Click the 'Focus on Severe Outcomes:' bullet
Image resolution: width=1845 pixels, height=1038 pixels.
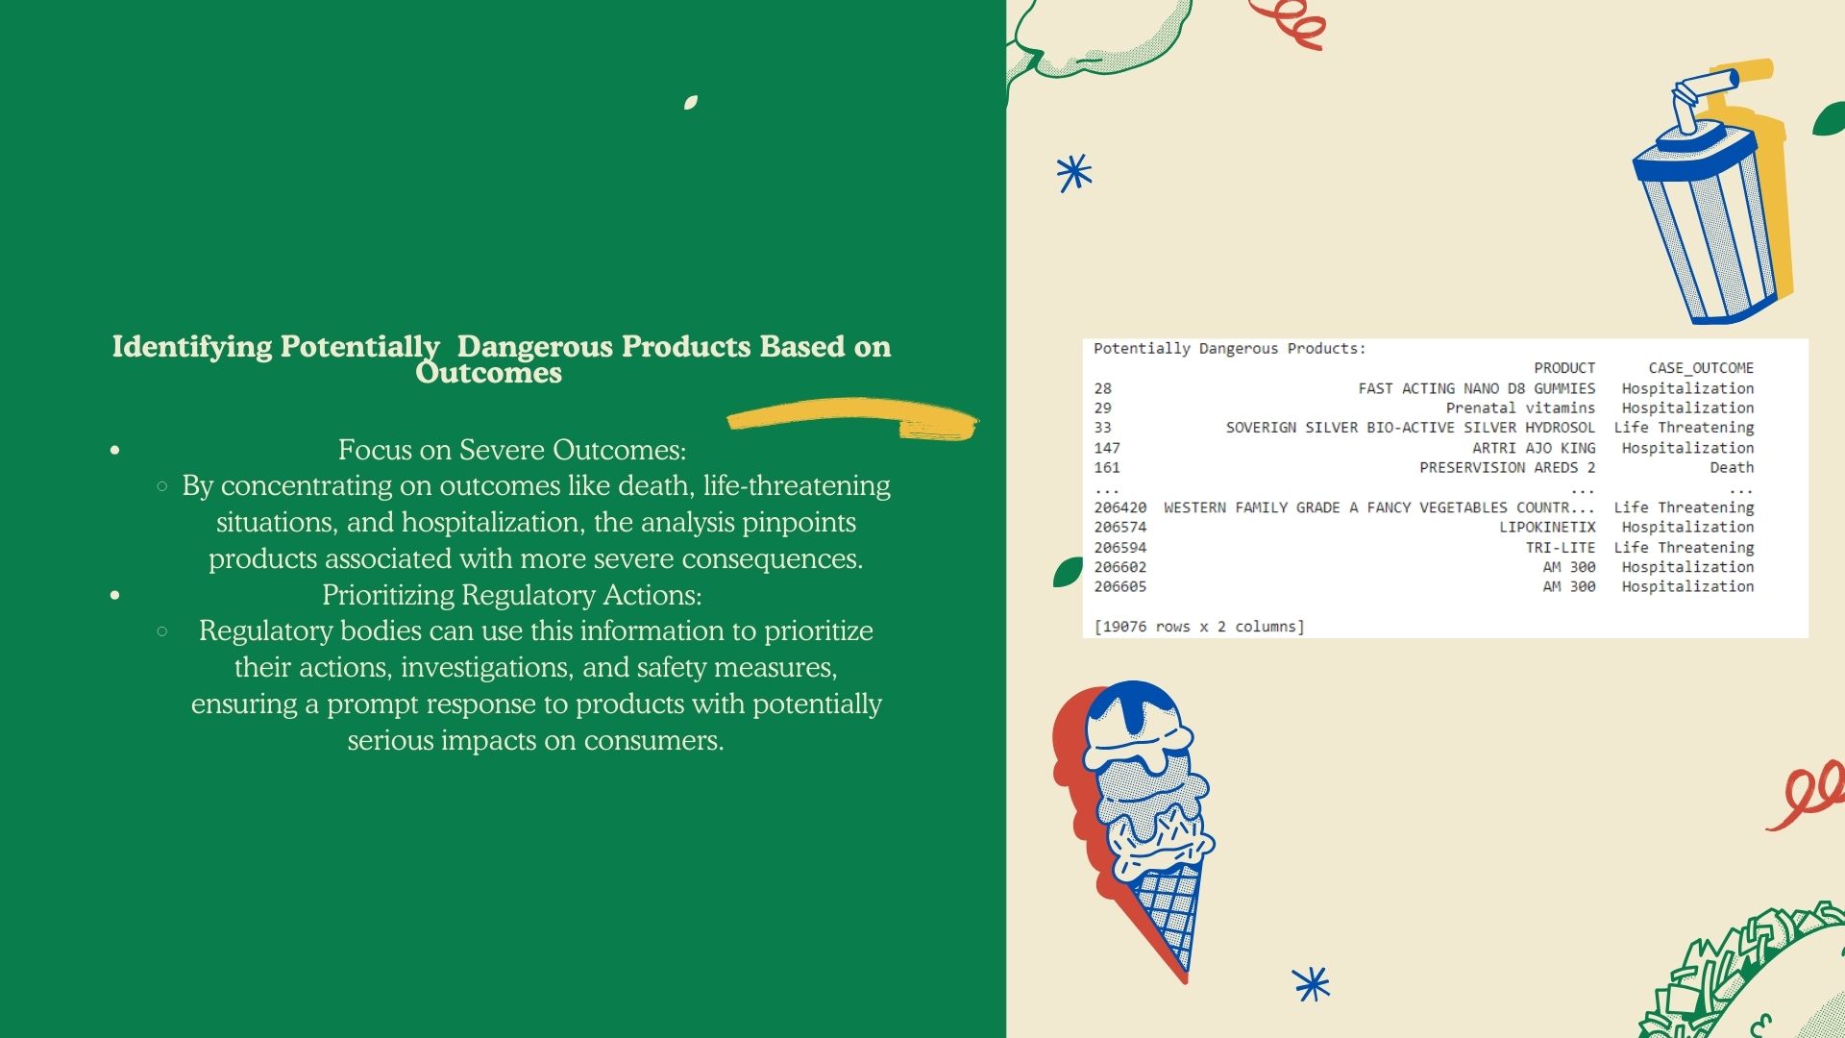[x=511, y=450]
